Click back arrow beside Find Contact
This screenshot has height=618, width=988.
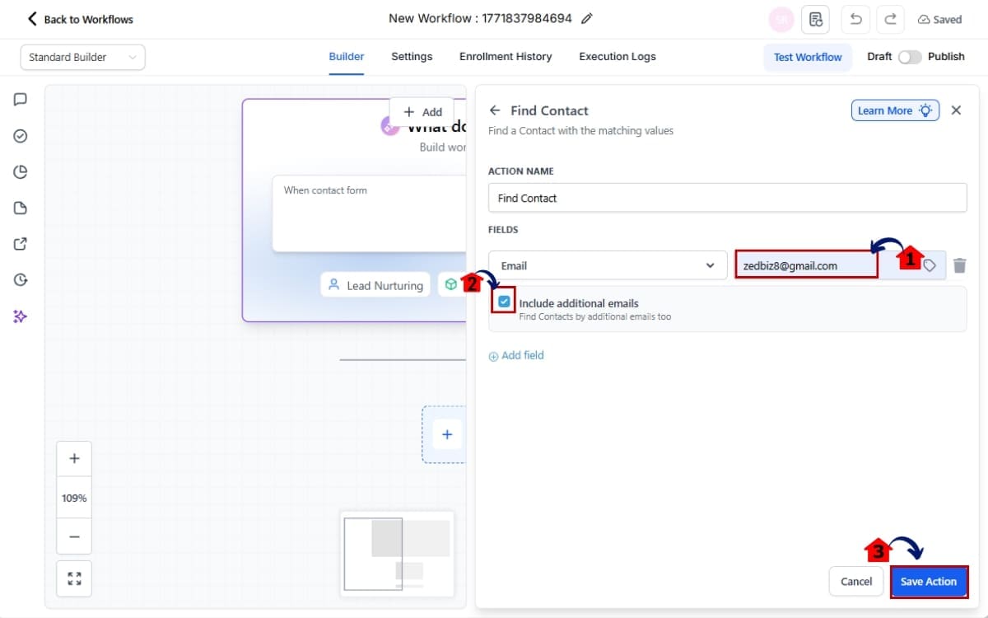coord(495,110)
